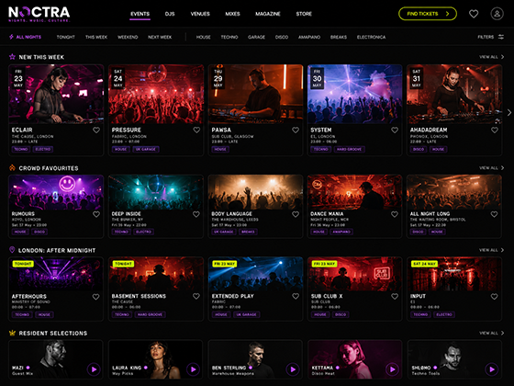Image resolution: width=514 pixels, height=386 pixels.
Task: Play BEN STERLING Warehouse Weapons
Action: (293, 369)
